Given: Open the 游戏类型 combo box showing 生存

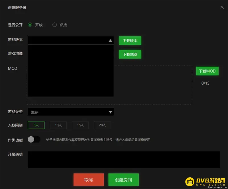Looking at the screenshot, I should 68,112.
